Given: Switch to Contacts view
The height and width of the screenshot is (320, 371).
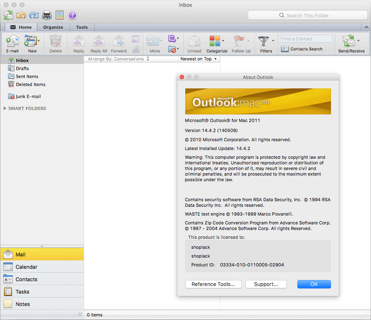Looking at the screenshot, I should click(42, 279).
